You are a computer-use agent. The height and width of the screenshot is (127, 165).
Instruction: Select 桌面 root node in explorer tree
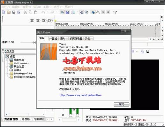pyautogui.click(x=12, y=56)
